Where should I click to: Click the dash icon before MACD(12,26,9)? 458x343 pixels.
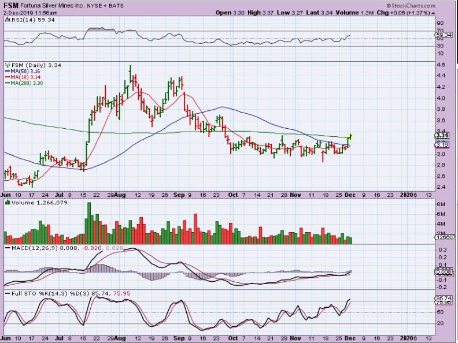(8, 248)
